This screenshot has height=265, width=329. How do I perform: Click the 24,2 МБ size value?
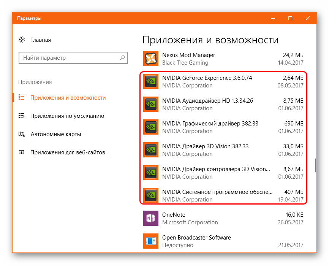pos(293,55)
